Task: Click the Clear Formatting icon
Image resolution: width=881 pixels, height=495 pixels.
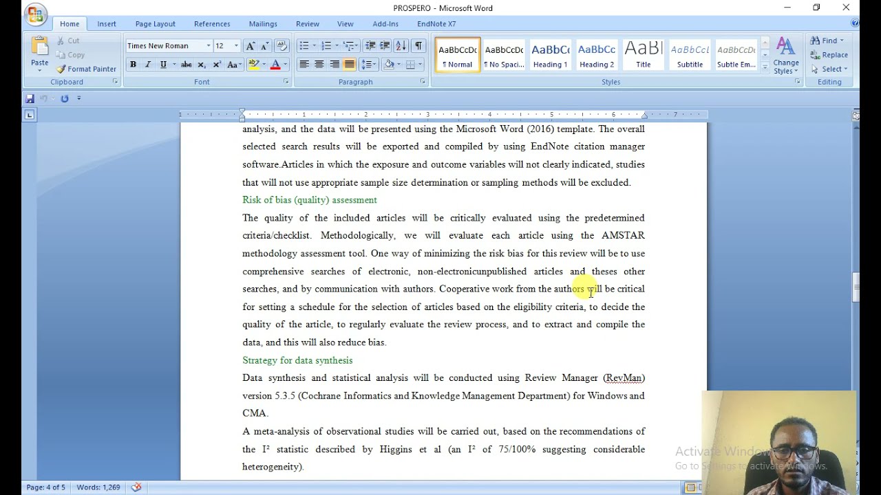Action: tap(281, 46)
